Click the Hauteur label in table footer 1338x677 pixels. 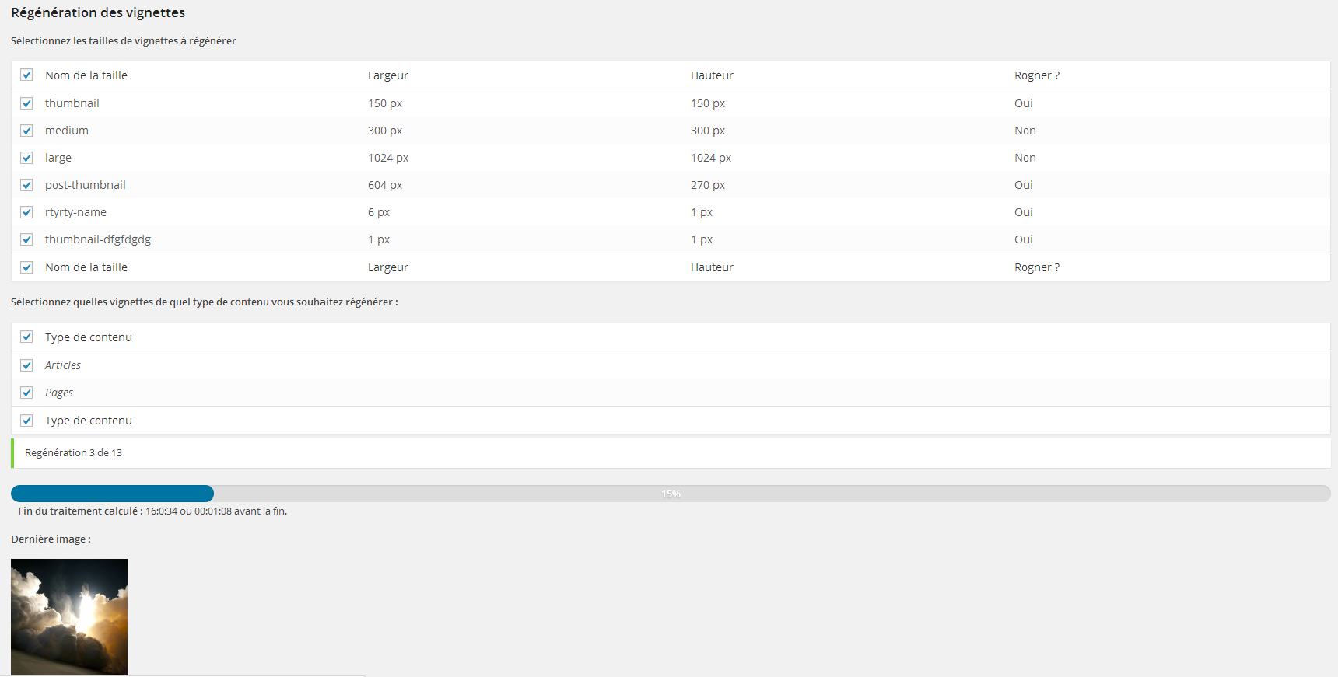[x=712, y=267]
